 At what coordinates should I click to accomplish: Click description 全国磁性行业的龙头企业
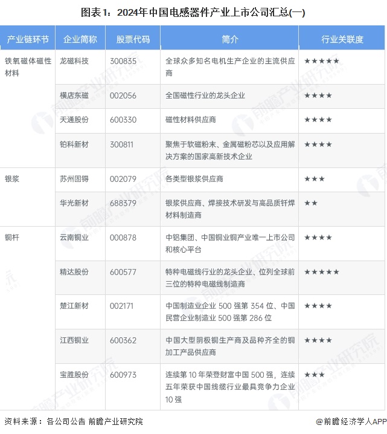[205, 96]
